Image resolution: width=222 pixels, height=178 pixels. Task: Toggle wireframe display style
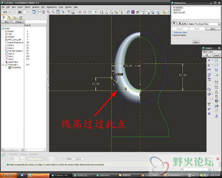pos(80,12)
